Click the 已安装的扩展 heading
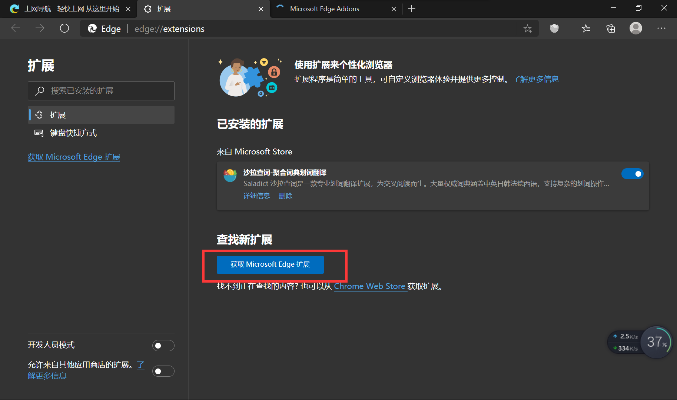This screenshot has height=400, width=677. tap(250, 124)
